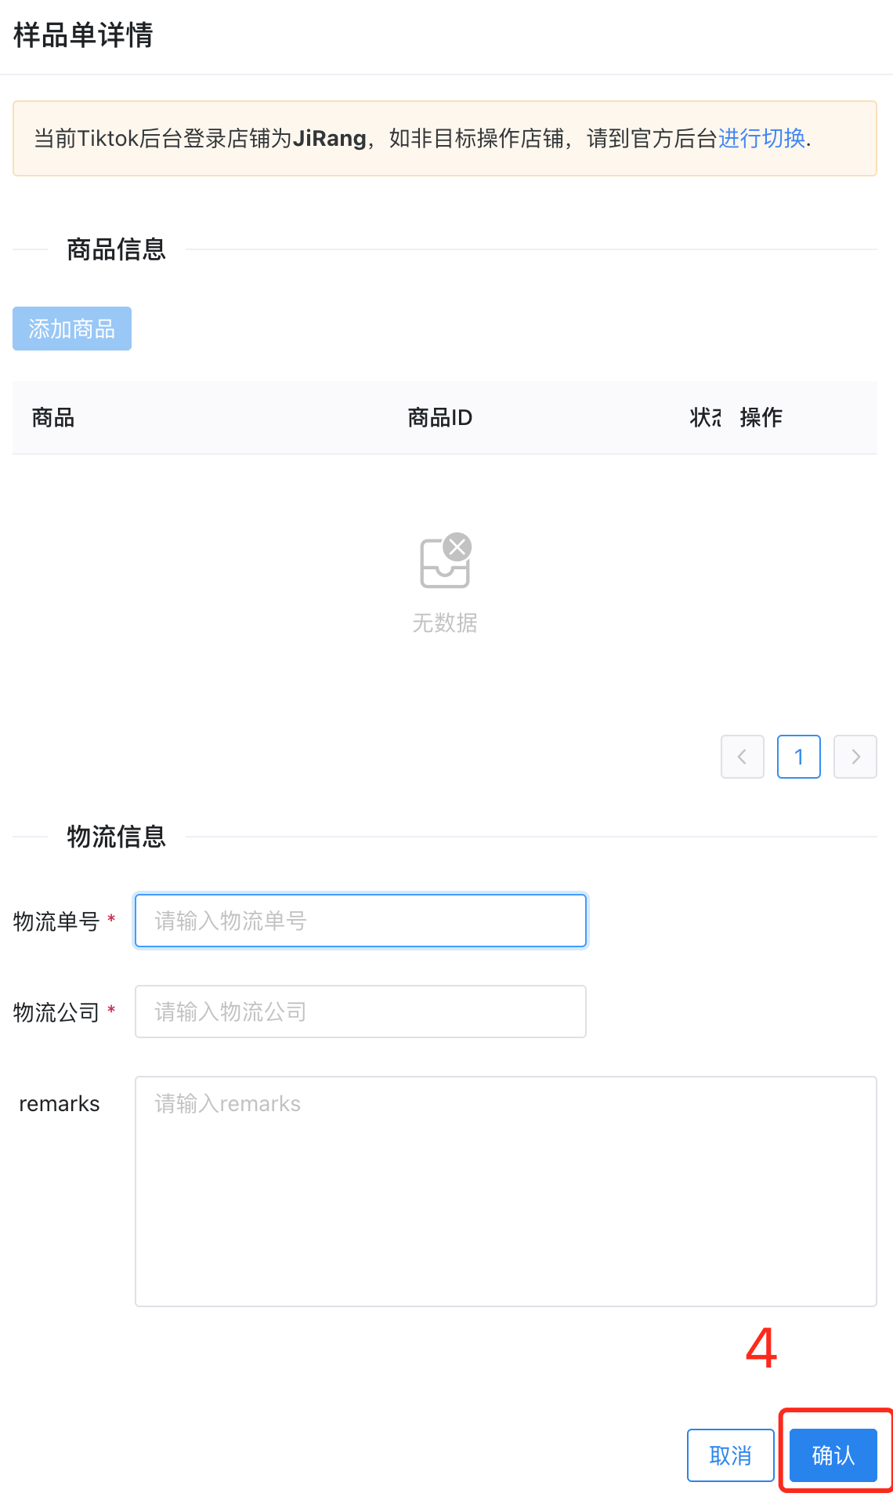Click the truncated 状态 column header
Image resolution: width=893 pixels, height=1504 pixels.
pyautogui.click(x=705, y=418)
